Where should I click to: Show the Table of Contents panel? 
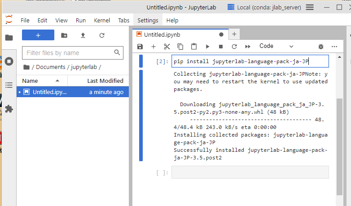tap(9, 85)
